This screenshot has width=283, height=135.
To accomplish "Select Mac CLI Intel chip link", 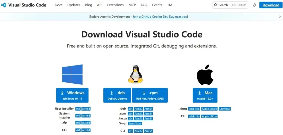I will click(194, 116).
